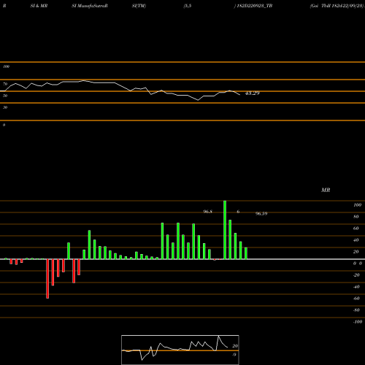Click the "MR" panel label

[326, 190]
